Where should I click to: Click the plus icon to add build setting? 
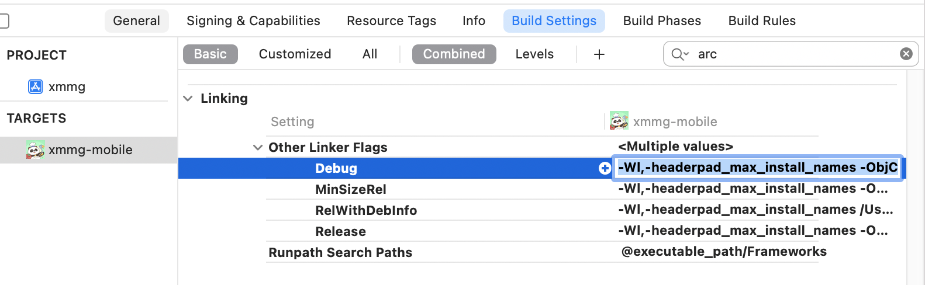(599, 54)
